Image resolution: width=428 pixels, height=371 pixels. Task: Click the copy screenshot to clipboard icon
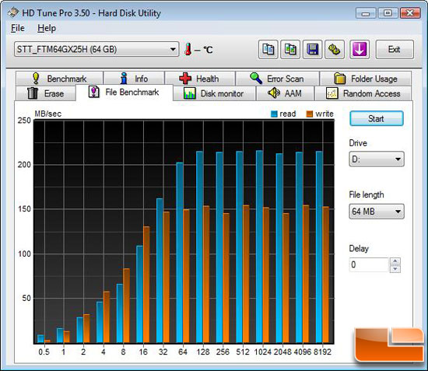click(x=290, y=49)
